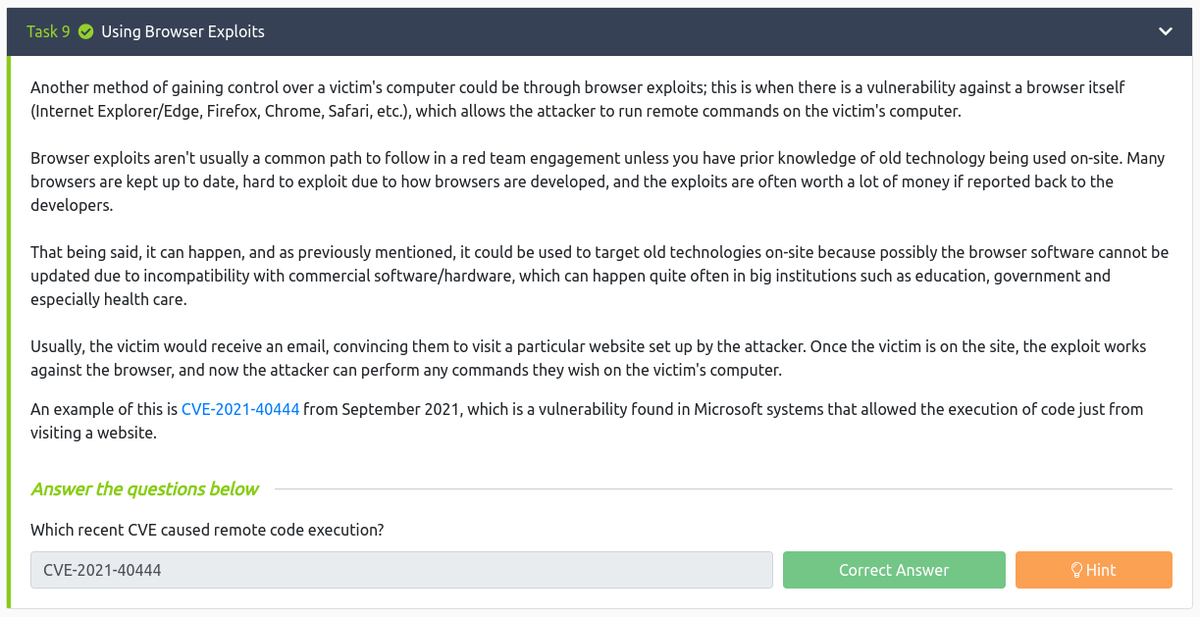Click the Which recent CVE question text
Screen dimensions: 1200x617
[x=207, y=530]
